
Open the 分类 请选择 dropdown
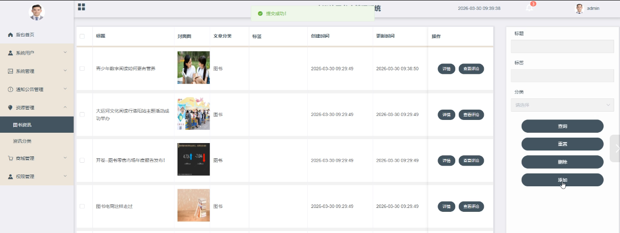[562, 105]
